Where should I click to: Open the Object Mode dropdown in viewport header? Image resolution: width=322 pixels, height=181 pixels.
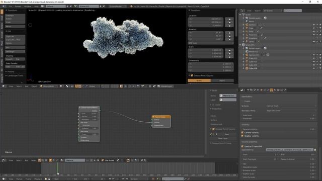[48, 86]
